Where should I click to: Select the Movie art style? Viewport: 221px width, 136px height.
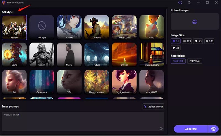69,55
